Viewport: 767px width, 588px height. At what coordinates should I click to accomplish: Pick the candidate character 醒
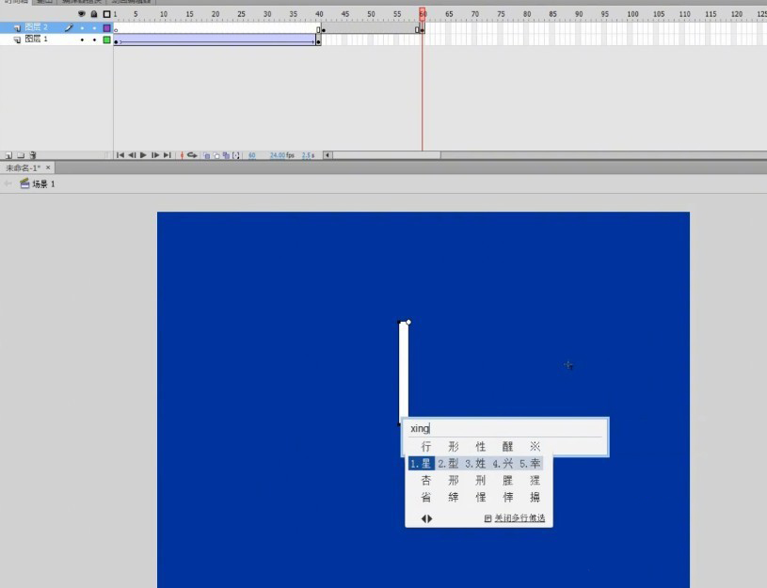pyautogui.click(x=508, y=447)
